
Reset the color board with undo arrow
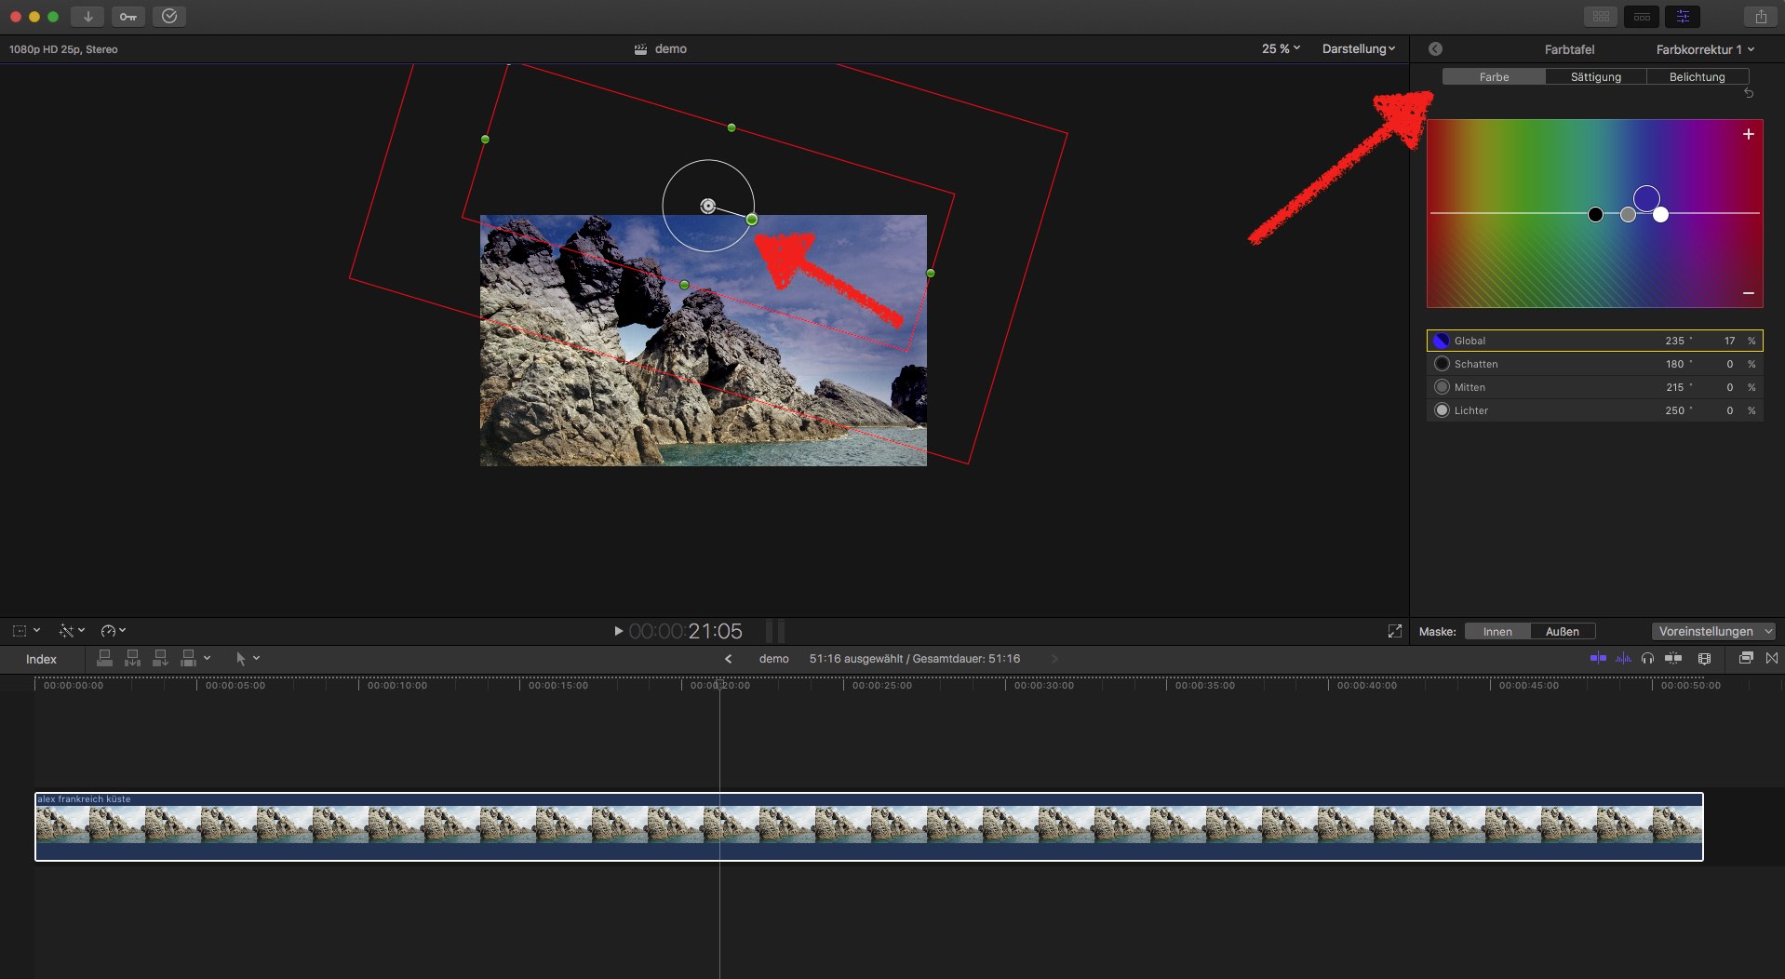[1748, 94]
